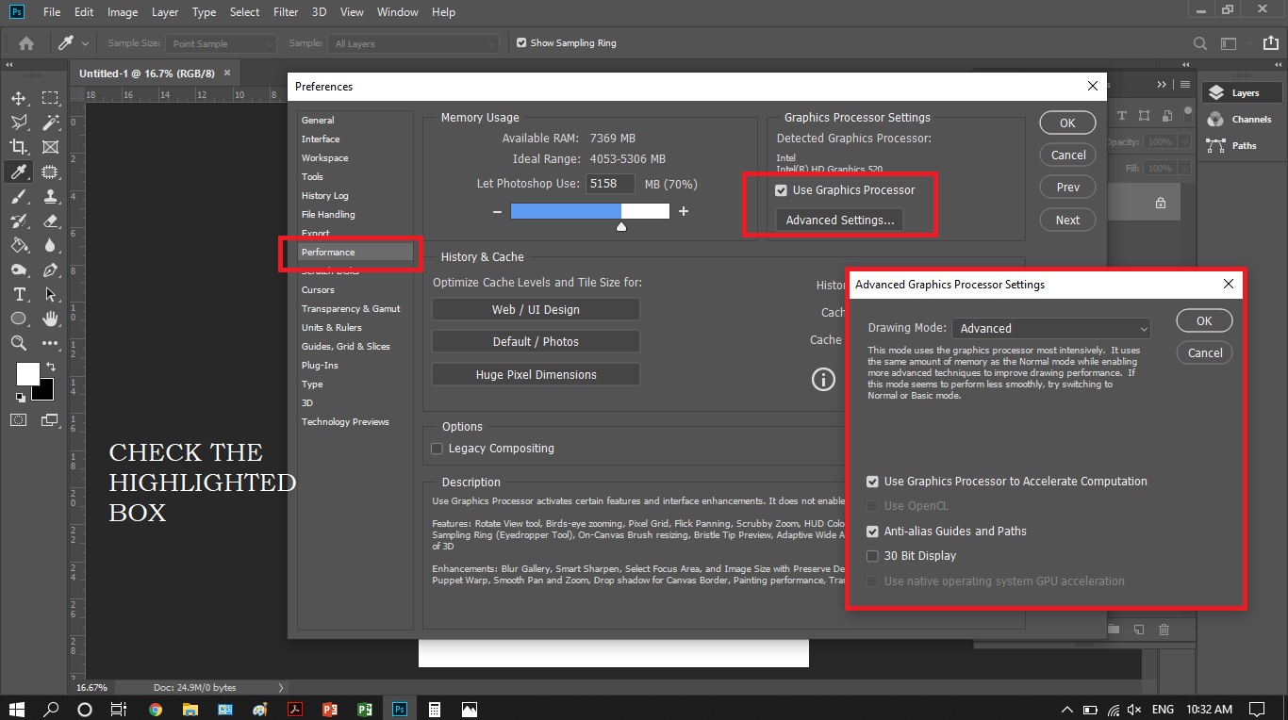Open the Window menu
Screen dimensions: 1288x720
click(397, 12)
